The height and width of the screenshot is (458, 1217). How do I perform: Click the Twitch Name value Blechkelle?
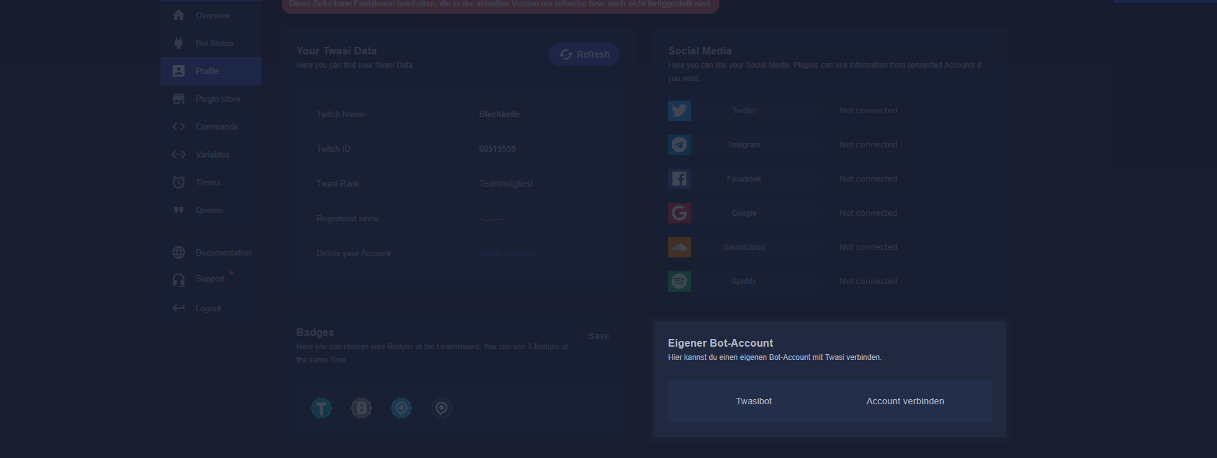pyautogui.click(x=499, y=114)
